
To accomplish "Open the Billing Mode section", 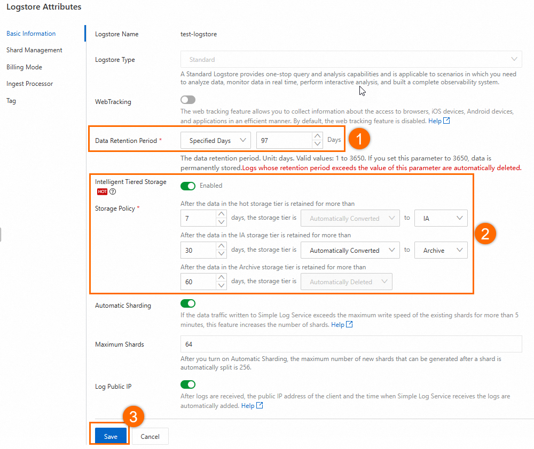I will [24, 67].
